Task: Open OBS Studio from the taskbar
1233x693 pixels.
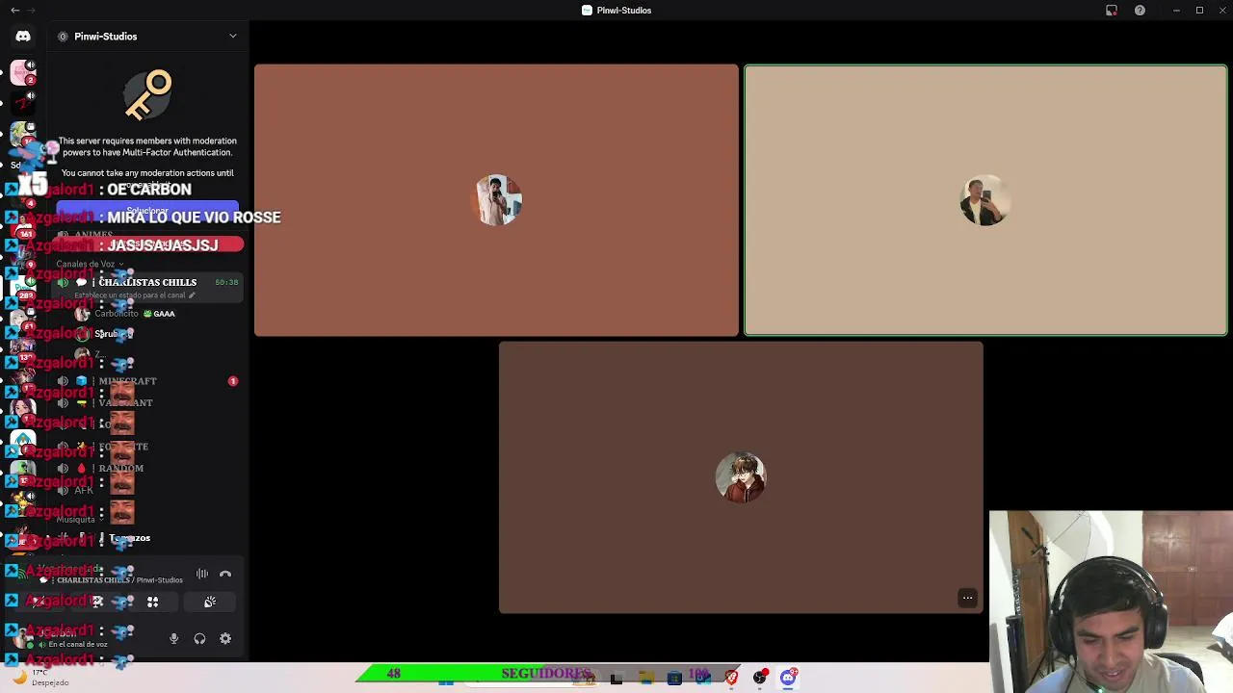Action: coord(760,678)
